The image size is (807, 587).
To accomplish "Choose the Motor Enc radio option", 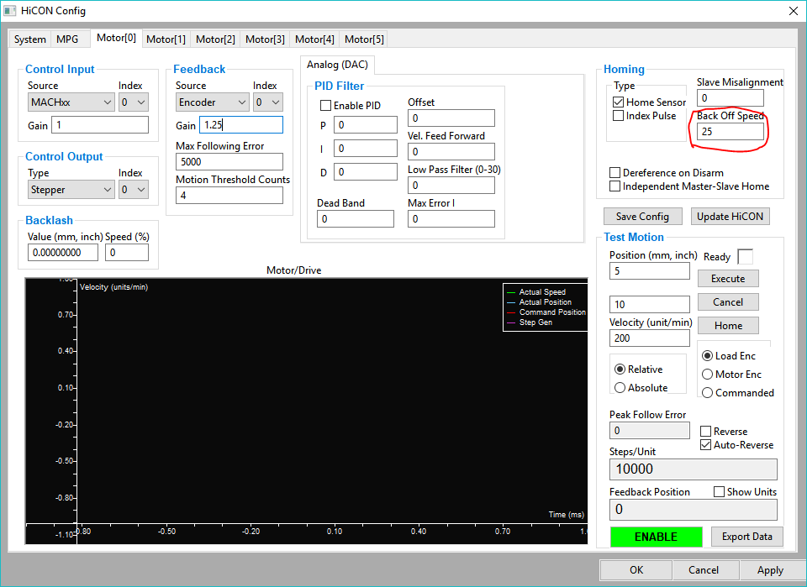I will (708, 375).
